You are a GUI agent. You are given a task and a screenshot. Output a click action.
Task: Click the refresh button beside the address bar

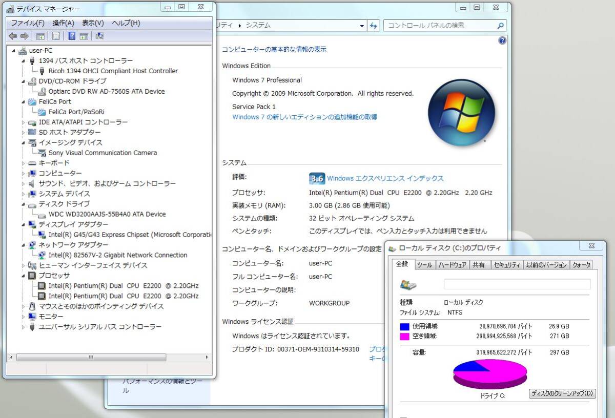tap(374, 26)
